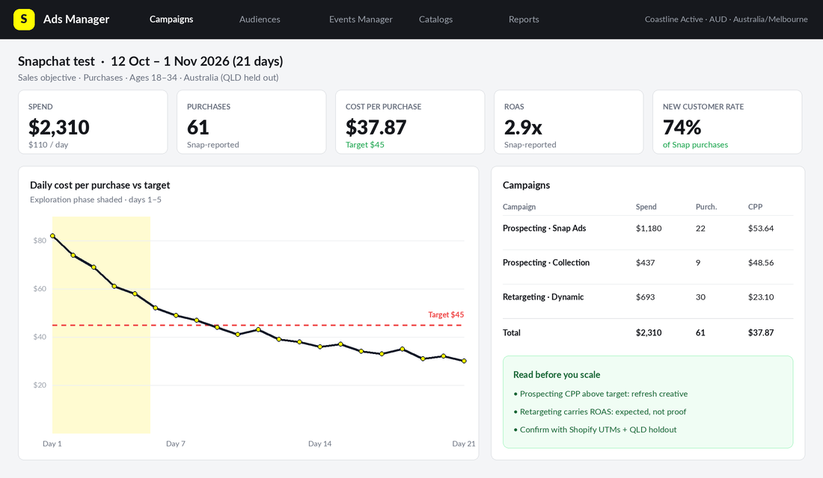Screen dimensions: 823x478
Task: Click the New customer rate 74% card
Action: coord(727,122)
